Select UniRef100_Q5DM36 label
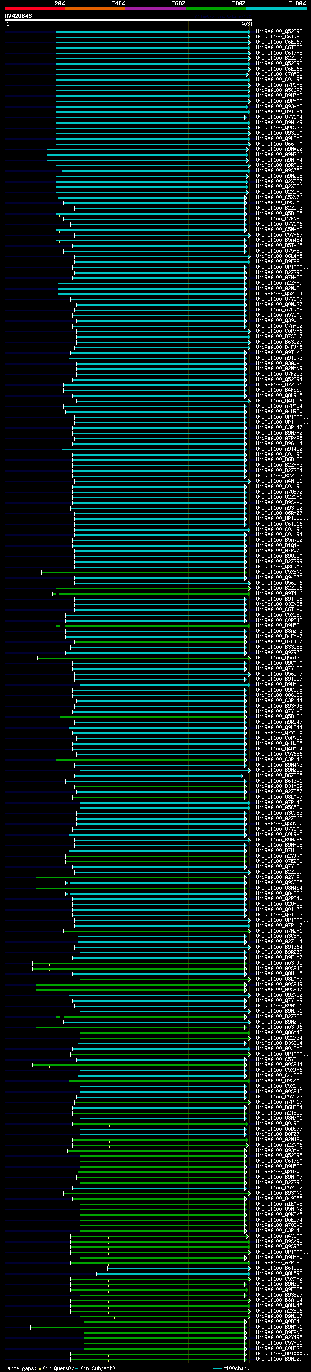This screenshot has height=1372, width=311. pyautogui.click(x=278, y=717)
